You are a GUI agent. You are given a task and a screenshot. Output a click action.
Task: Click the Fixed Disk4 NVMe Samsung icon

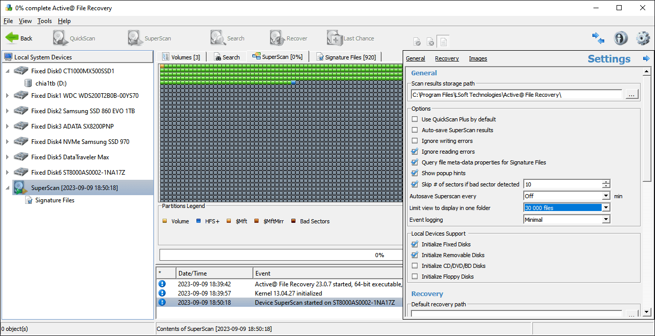point(21,141)
